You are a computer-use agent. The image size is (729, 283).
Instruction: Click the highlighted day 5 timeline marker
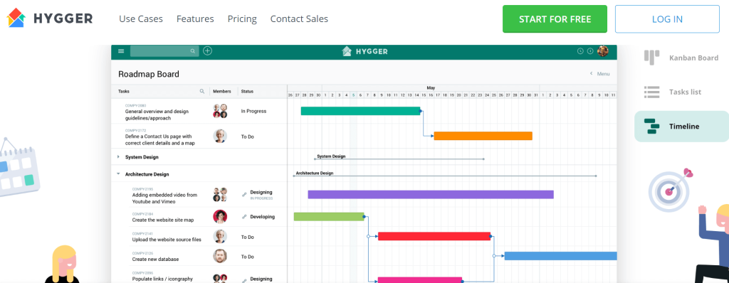click(353, 95)
